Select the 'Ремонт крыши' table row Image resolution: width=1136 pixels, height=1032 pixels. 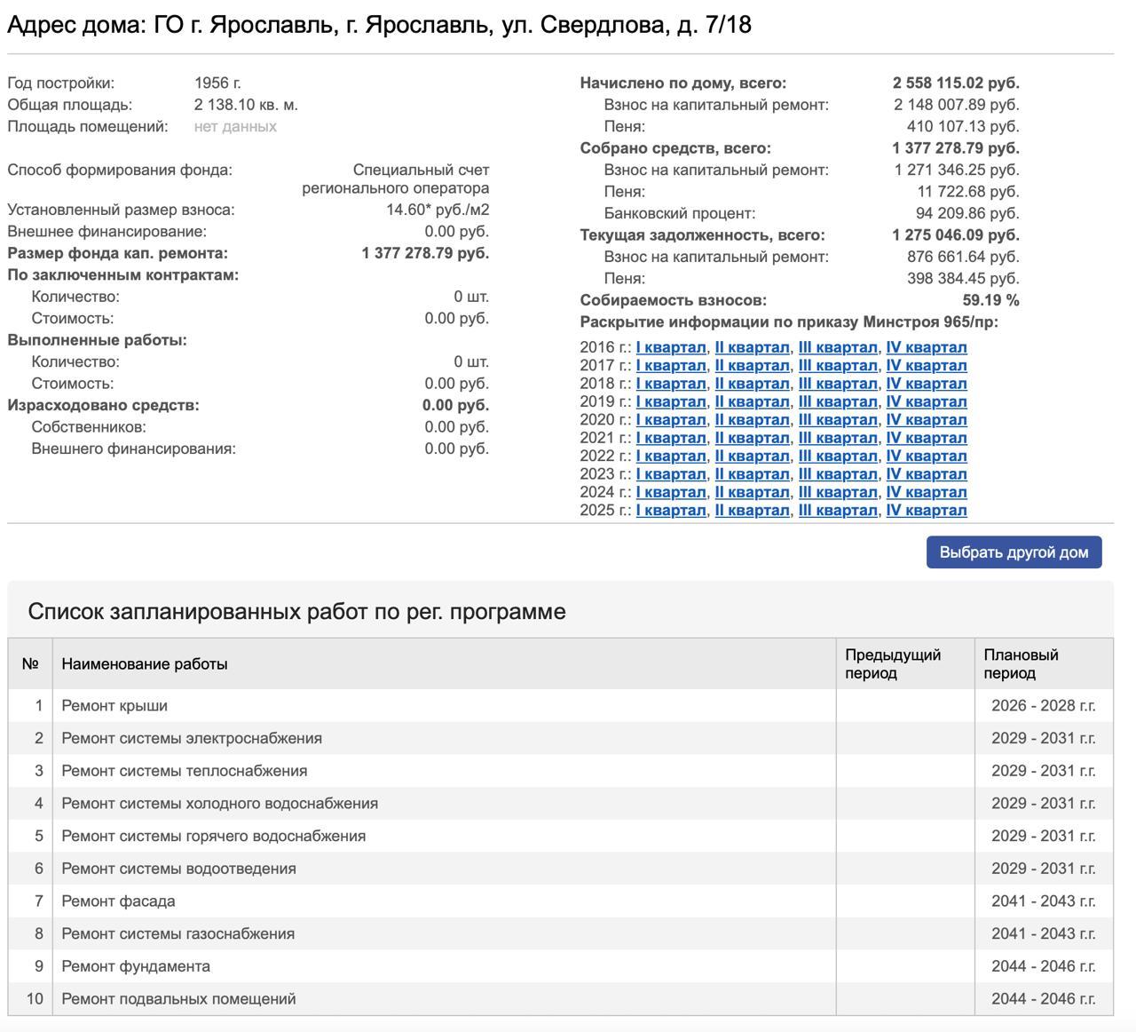click(x=114, y=706)
